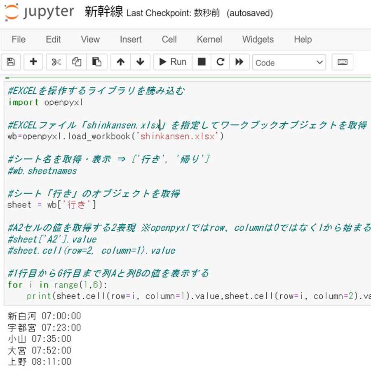Click the #sheet.cell(row=2, column=1).value comment
Viewport: 371px width, 371px height.
coord(92,251)
